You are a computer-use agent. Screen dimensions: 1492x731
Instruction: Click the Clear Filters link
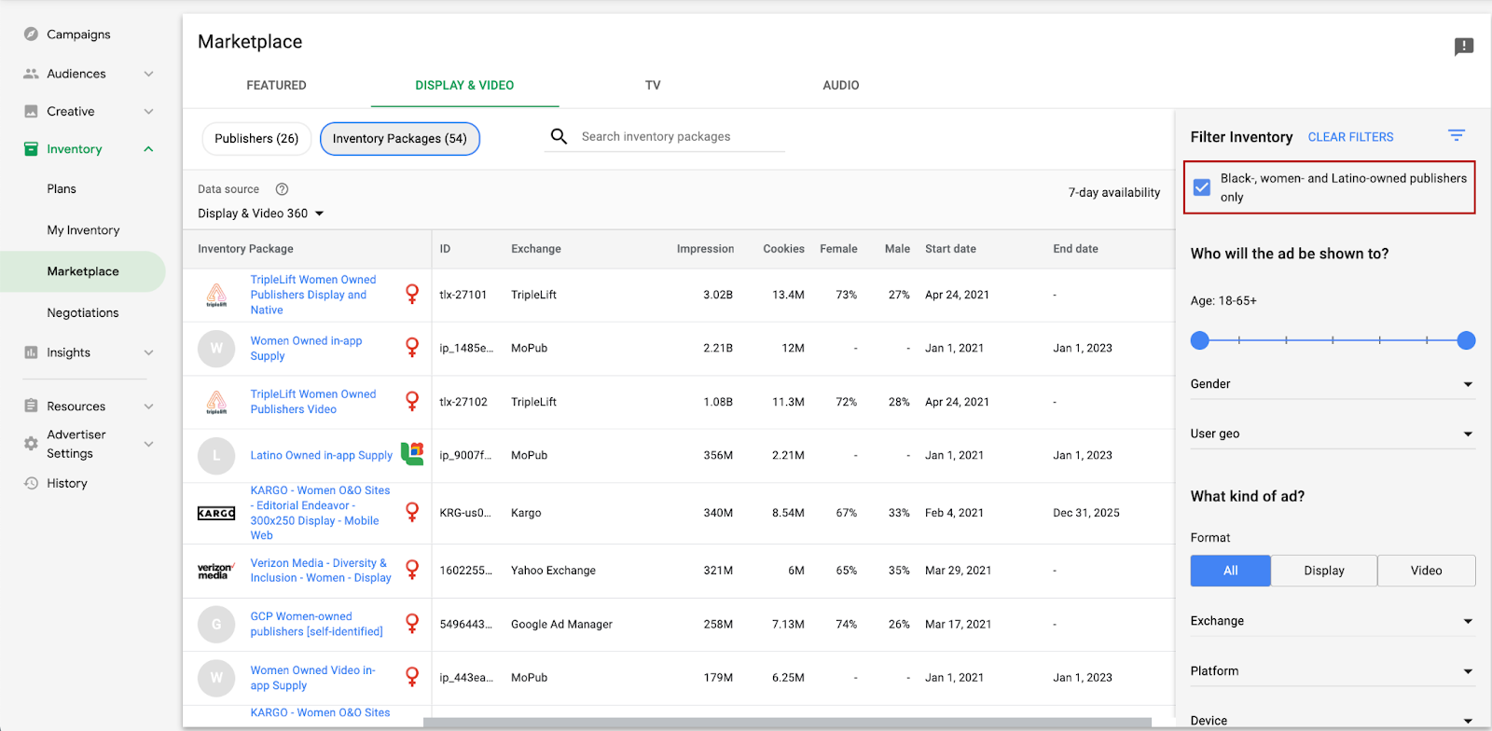click(1350, 137)
